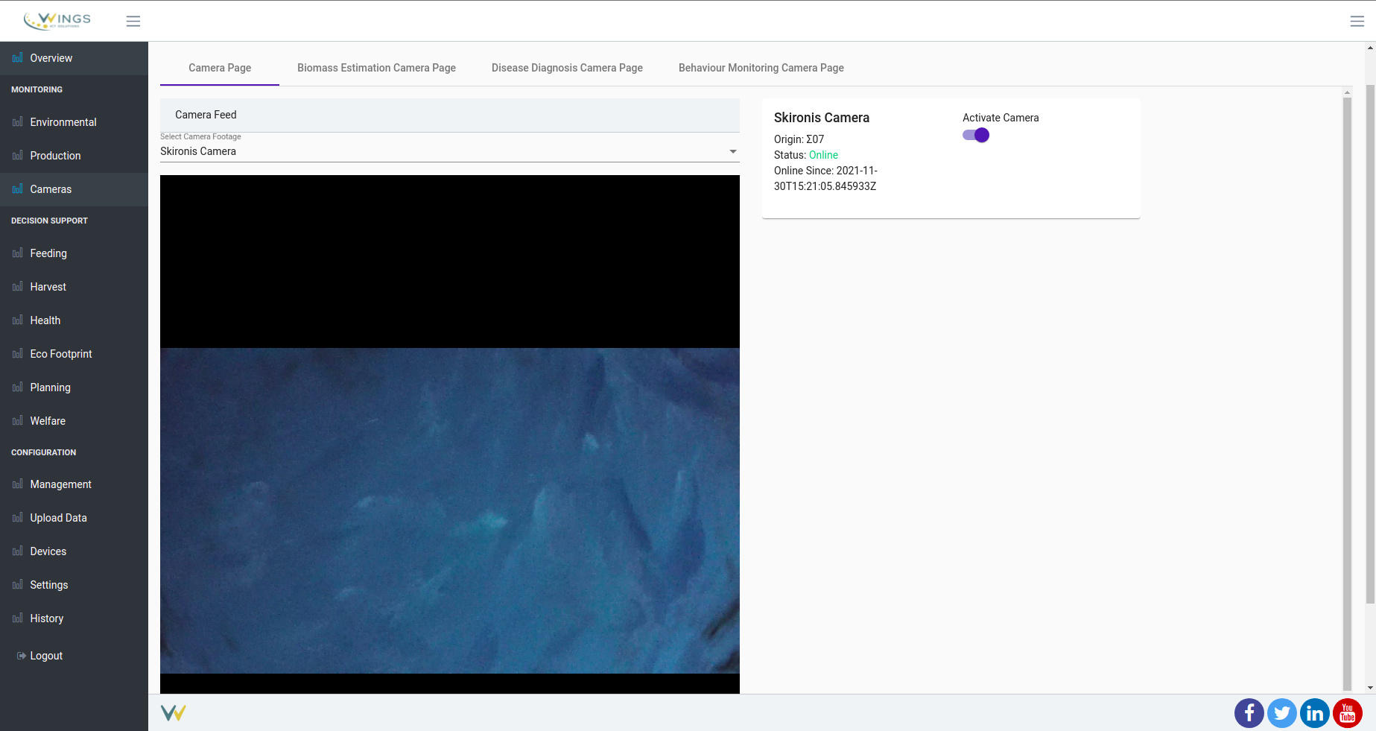This screenshot has width=1376, height=731.
Task: Click the page scrollbar down arrow
Action: 1370,688
